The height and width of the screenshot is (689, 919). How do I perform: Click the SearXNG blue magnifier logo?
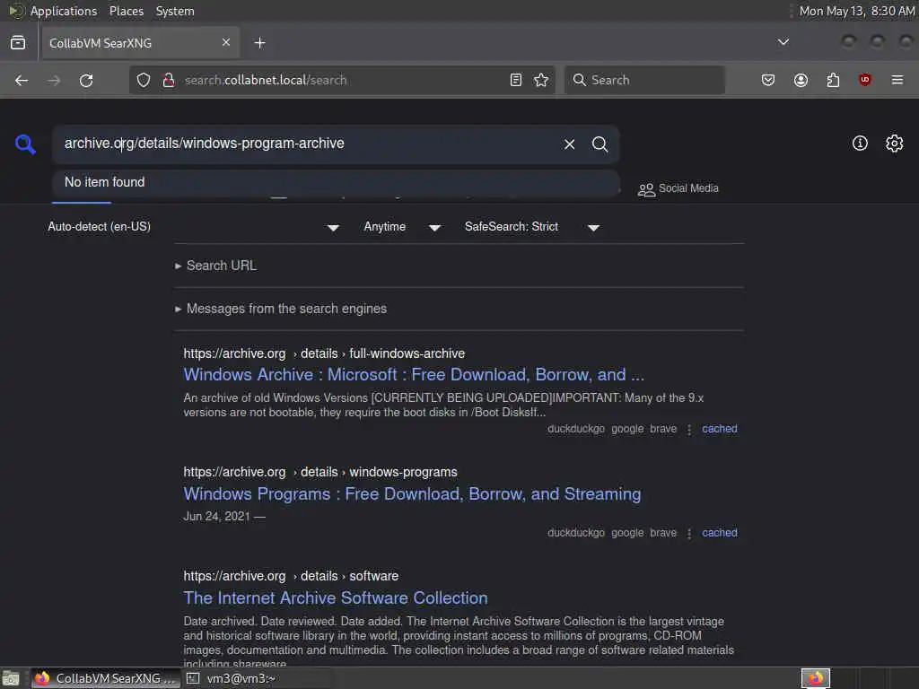tap(25, 144)
